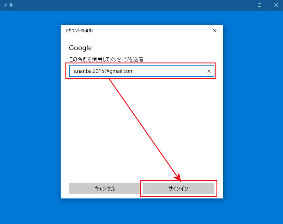Click the この名前を使用してメッセージを送信 label

106,59
